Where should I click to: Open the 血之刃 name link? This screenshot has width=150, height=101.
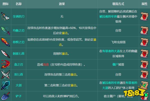tap(18, 64)
